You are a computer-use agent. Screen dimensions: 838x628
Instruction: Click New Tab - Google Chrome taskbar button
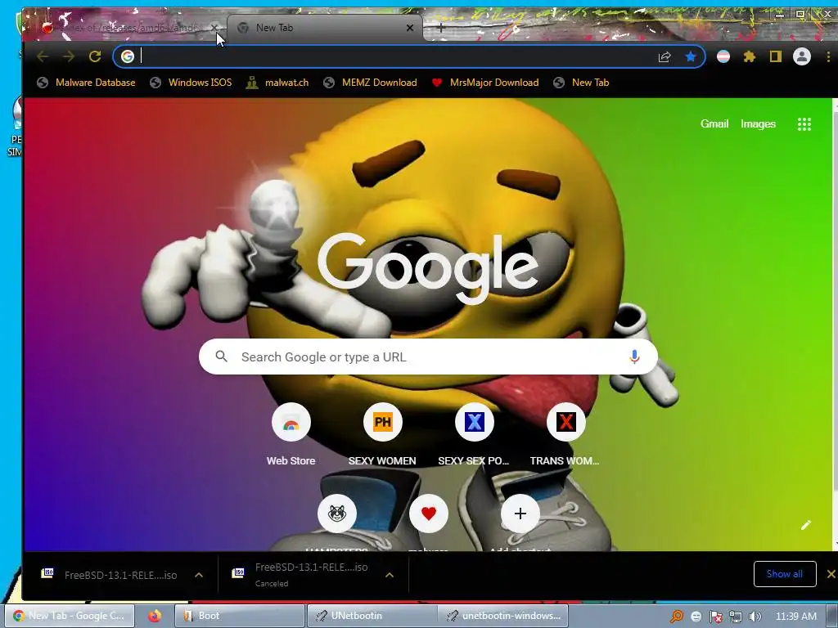pyautogui.click(x=70, y=616)
